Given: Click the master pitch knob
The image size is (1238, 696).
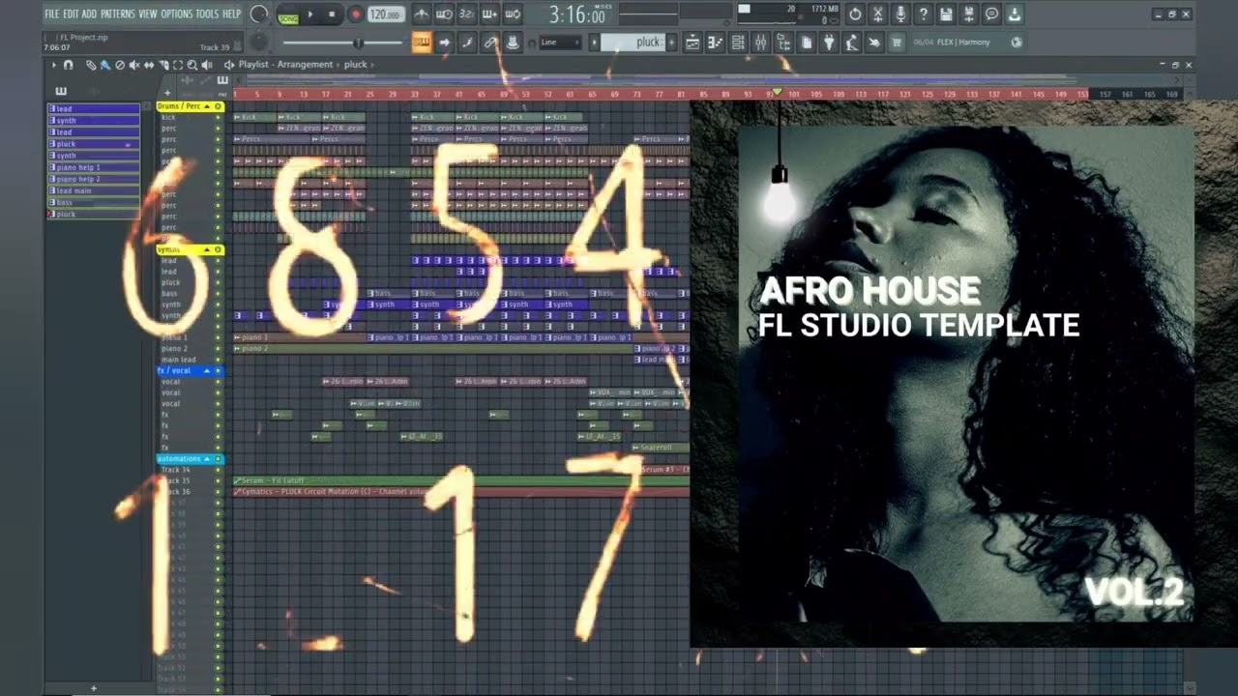Looking at the screenshot, I should [258, 42].
